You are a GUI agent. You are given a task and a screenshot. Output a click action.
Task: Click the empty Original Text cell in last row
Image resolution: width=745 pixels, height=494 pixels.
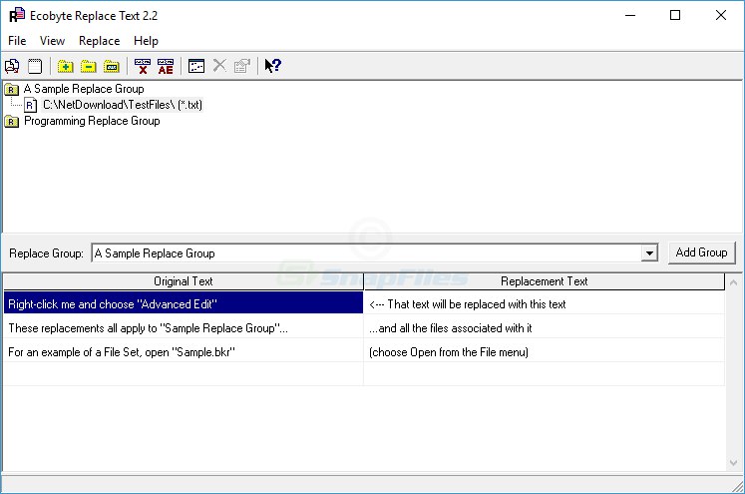(x=184, y=374)
